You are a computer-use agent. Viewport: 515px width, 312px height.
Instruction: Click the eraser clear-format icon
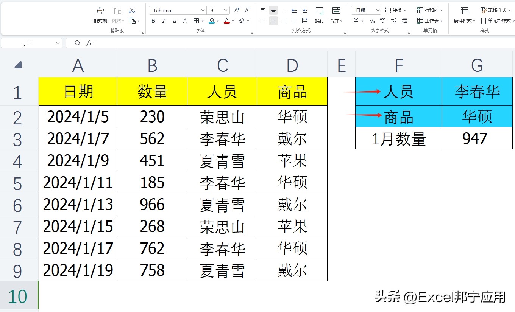(242, 21)
